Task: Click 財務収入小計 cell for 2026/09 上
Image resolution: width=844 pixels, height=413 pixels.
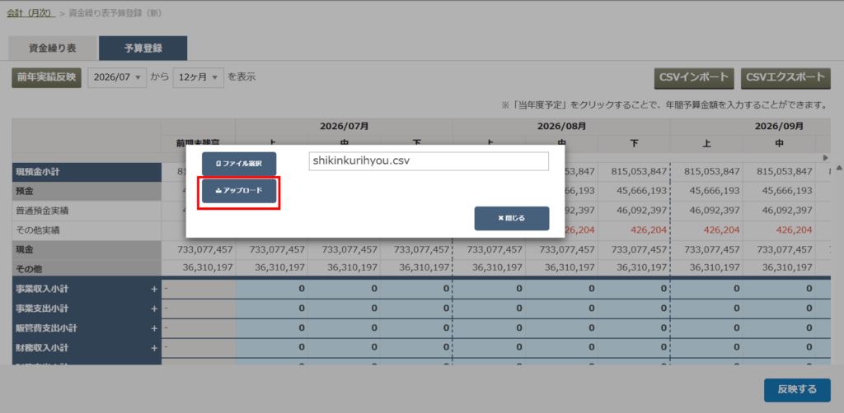Action: coord(706,348)
